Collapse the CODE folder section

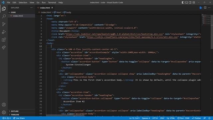pos(21,12)
